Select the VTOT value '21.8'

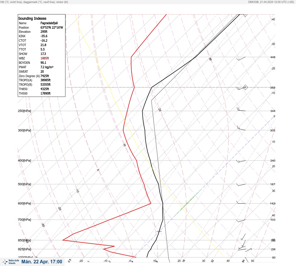coord(43,45)
